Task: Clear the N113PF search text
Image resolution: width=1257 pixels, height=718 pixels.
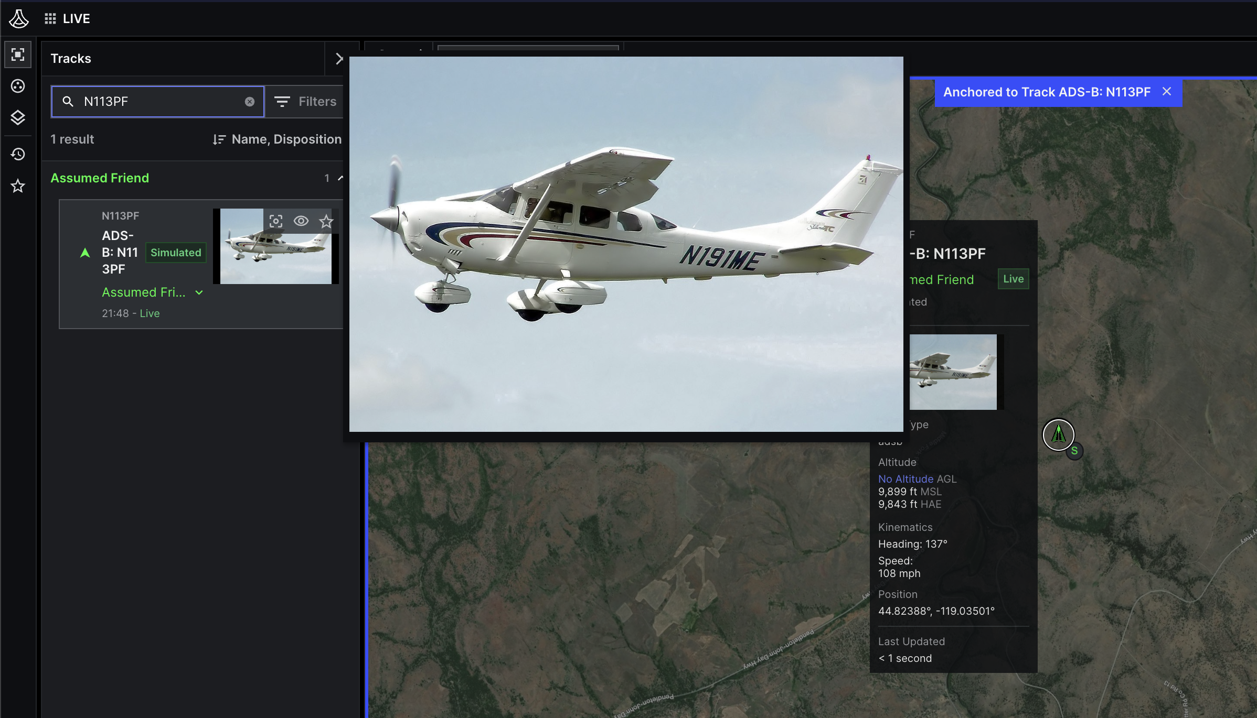Action: 250,102
